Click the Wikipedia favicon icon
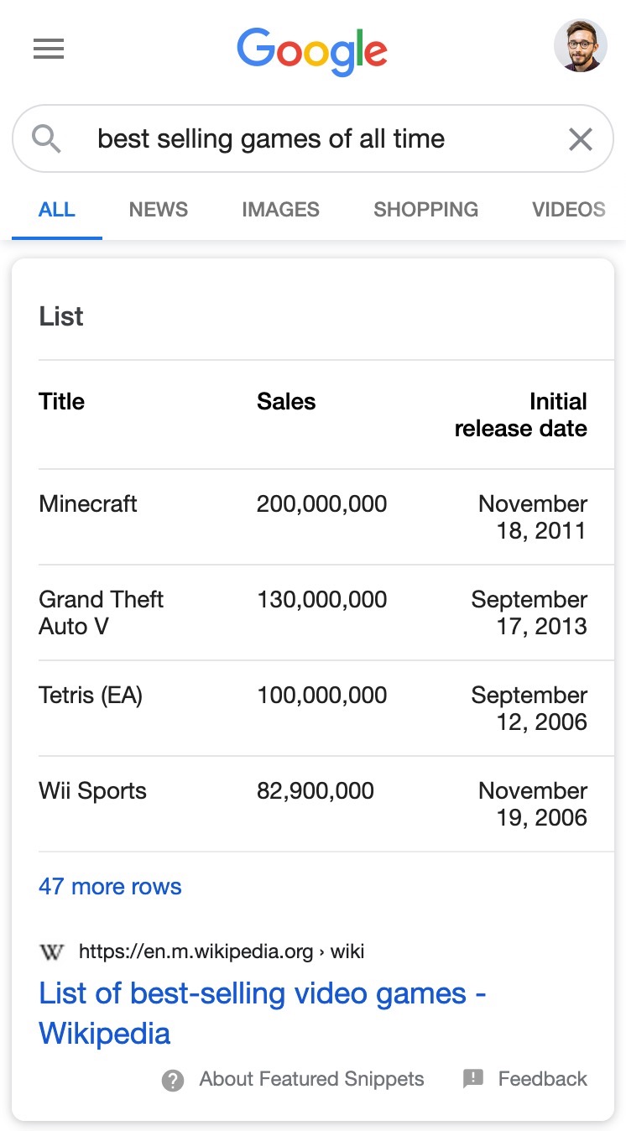 [51, 951]
